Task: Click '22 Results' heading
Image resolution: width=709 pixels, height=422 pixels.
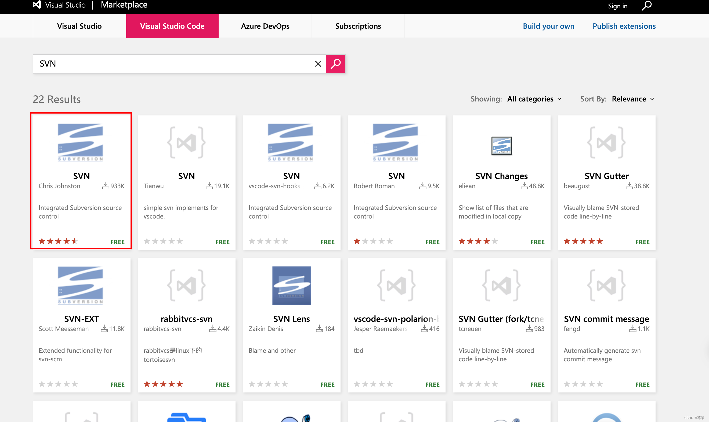Action: click(x=57, y=99)
